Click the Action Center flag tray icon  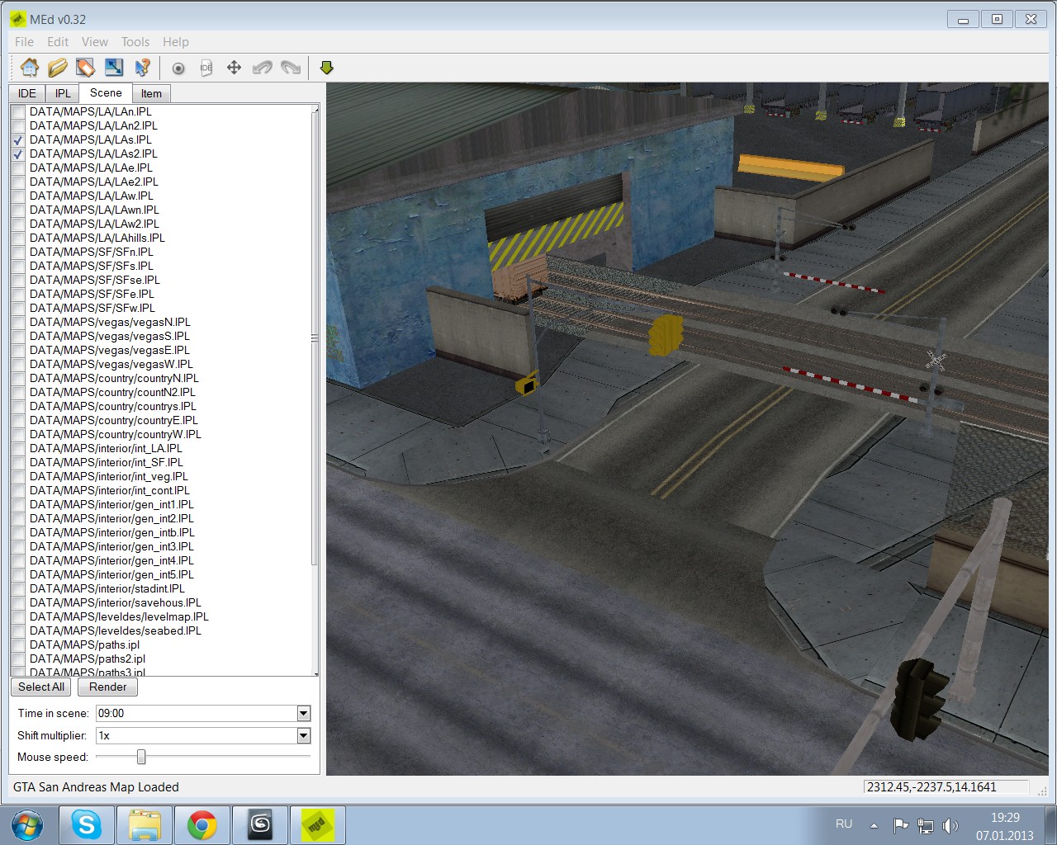(x=900, y=825)
